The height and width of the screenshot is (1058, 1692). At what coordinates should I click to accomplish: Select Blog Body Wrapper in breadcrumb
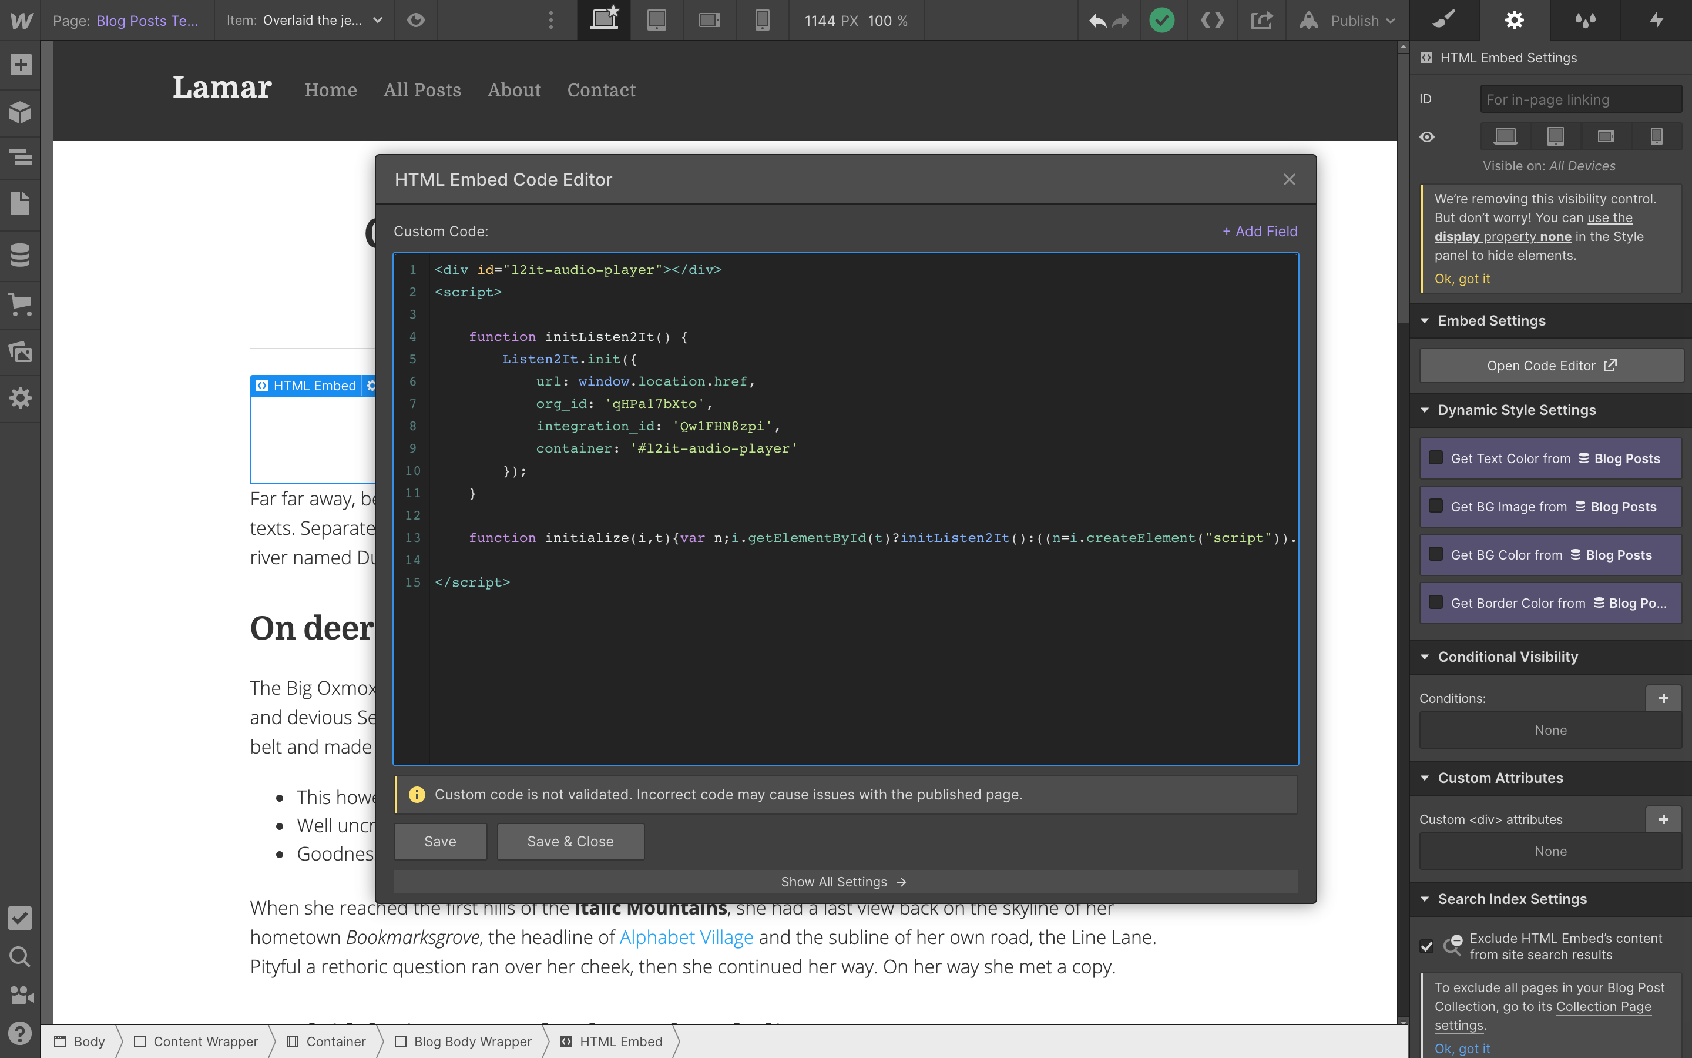pyautogui.click(x=464, y=1041)
